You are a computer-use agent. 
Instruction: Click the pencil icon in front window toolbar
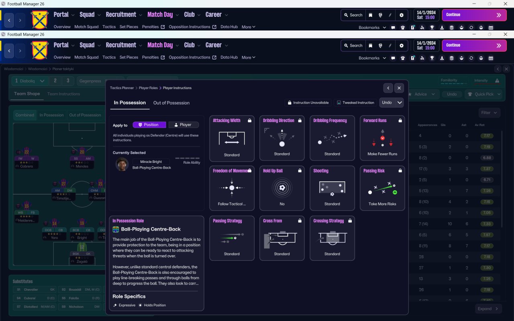390,45
